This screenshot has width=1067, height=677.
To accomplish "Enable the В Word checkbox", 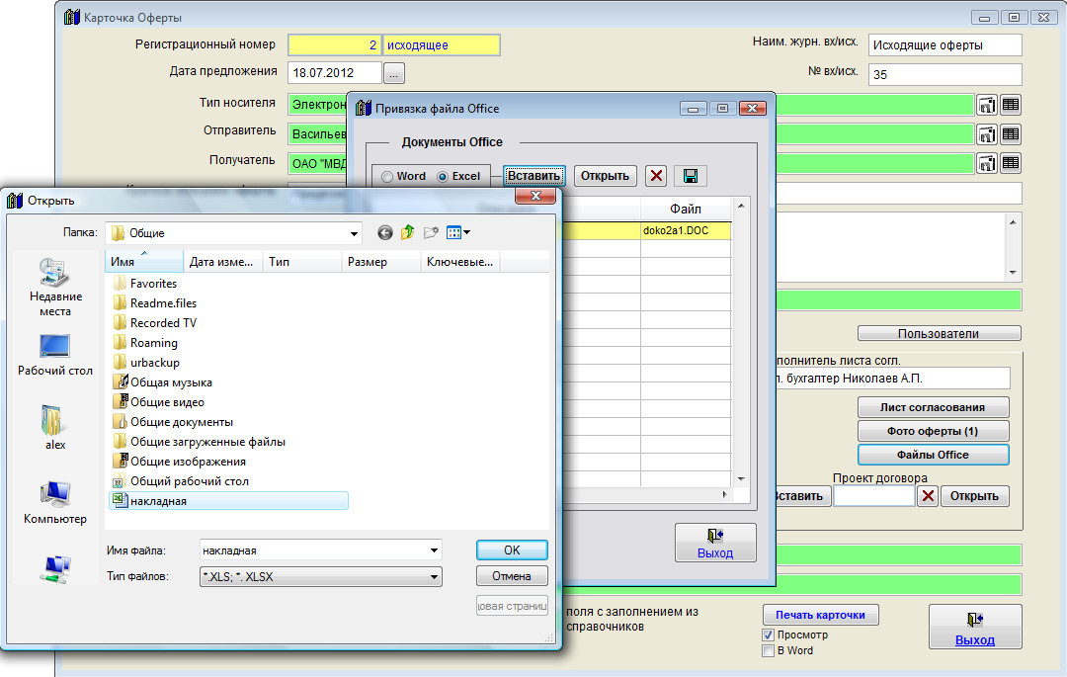I will pos(769,650).
